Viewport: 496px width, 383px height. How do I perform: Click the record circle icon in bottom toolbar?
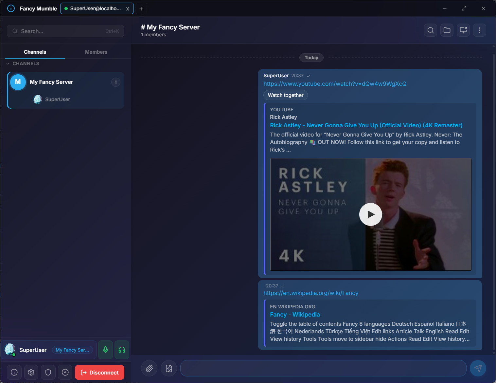(x=65, y=373)
